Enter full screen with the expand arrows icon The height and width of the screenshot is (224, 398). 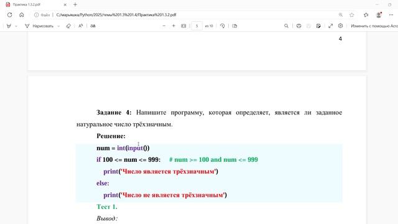coord(330,26)
